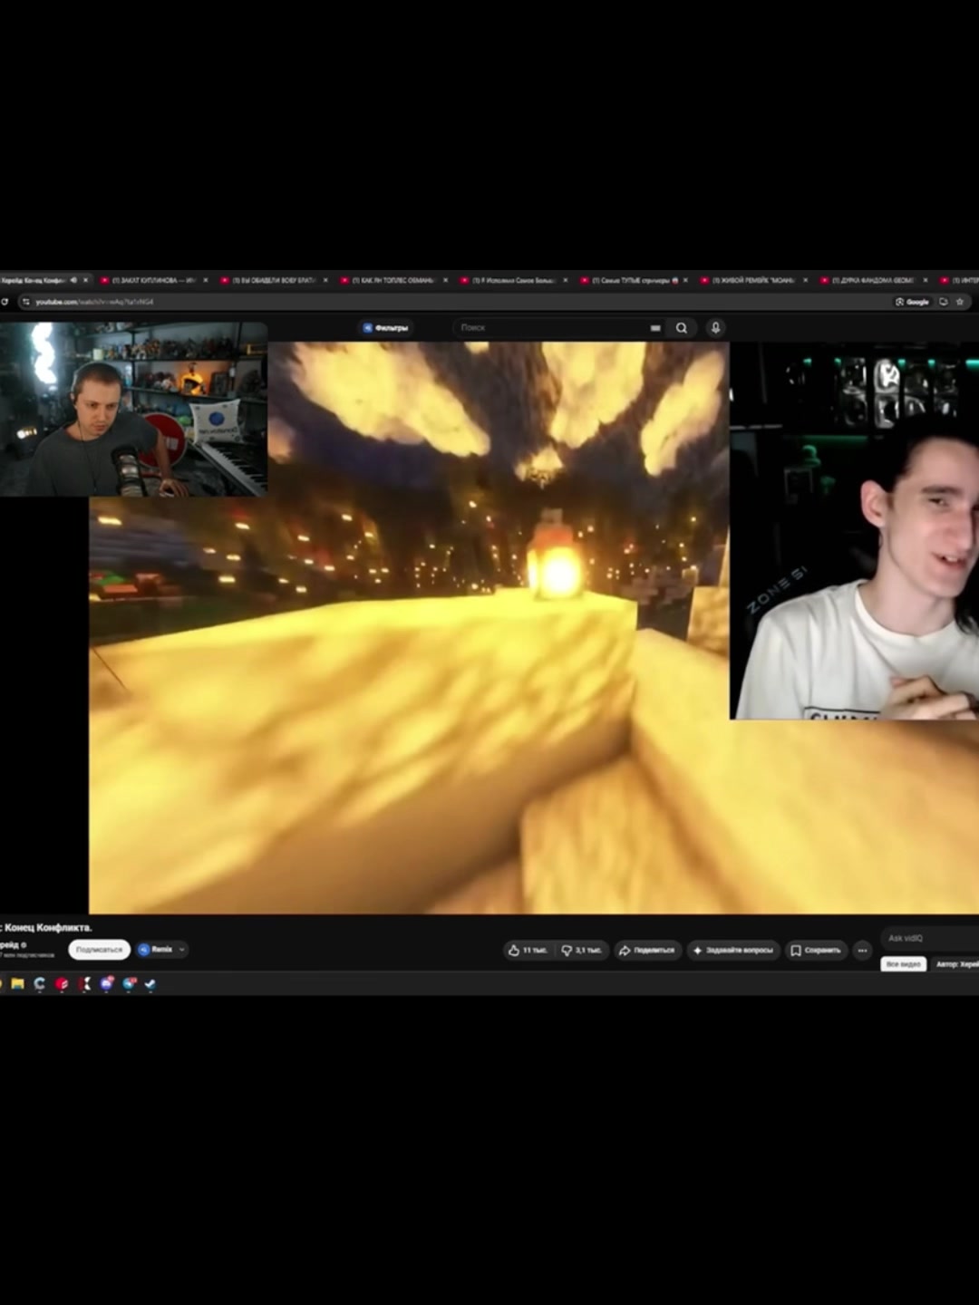Click the video title Конец Конфликта
979x1305 pixels.
(x=47, y=927)
